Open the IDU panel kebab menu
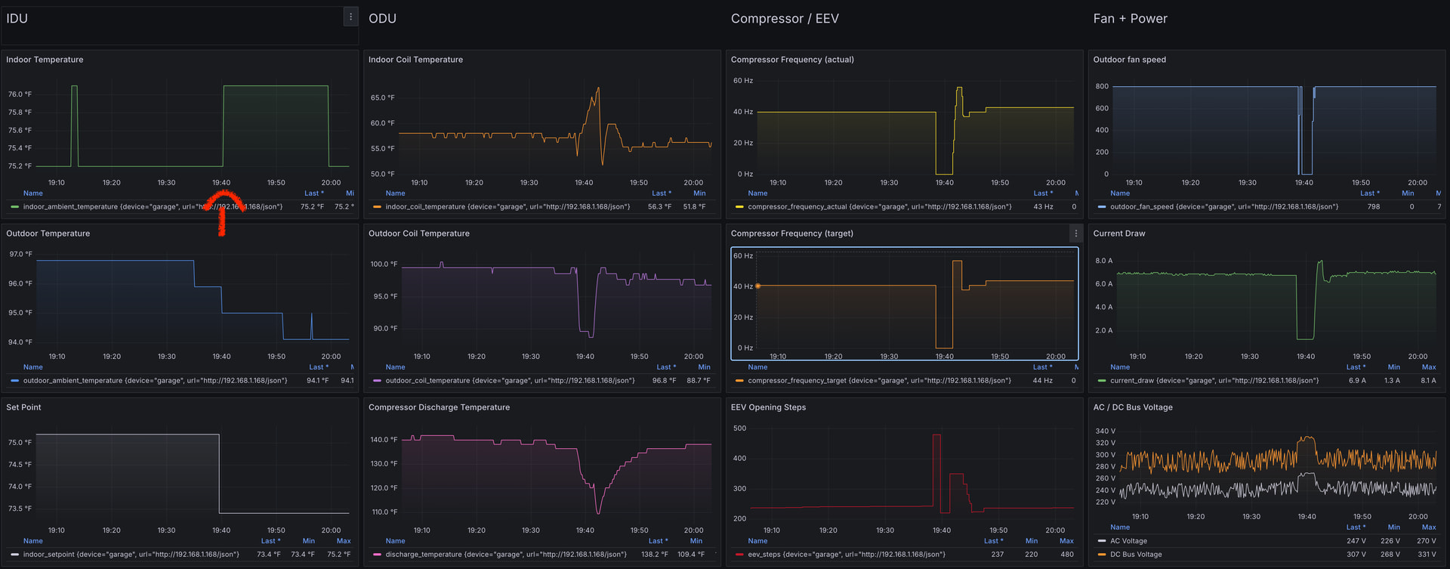 (350, 17)
